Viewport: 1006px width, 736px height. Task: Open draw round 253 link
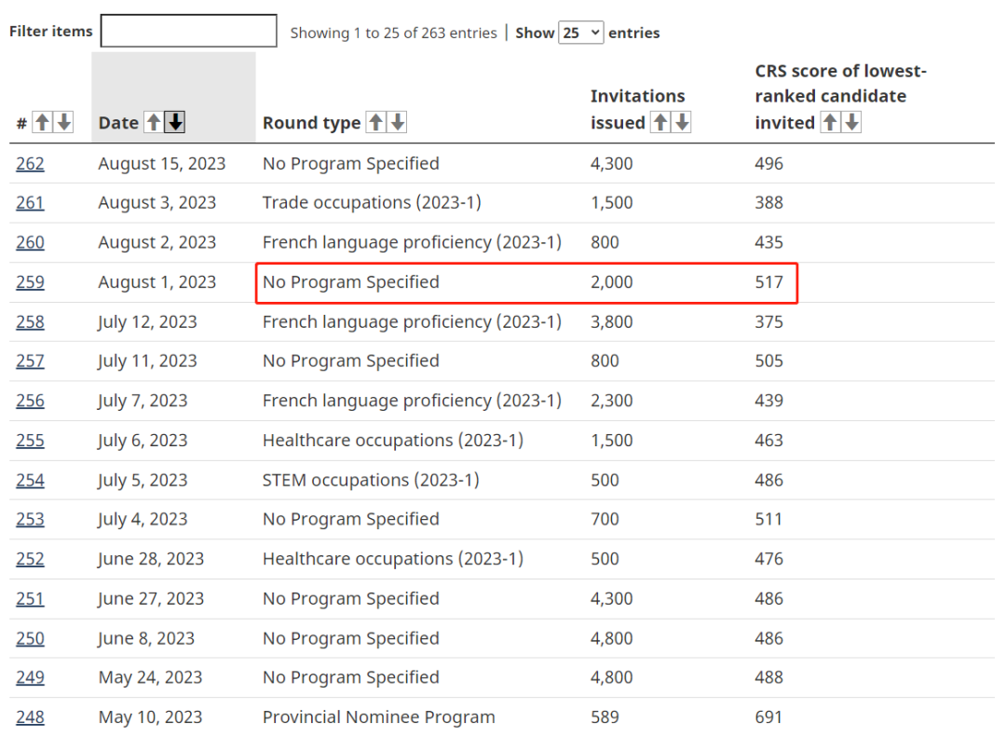tap(30, 519)
